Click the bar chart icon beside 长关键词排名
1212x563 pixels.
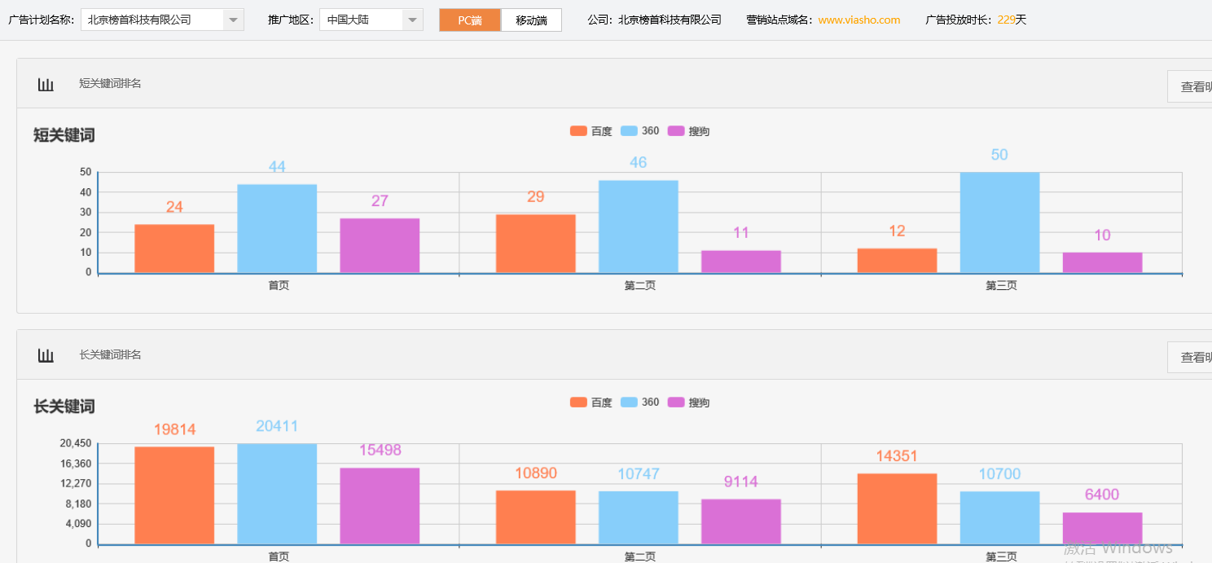46,354
